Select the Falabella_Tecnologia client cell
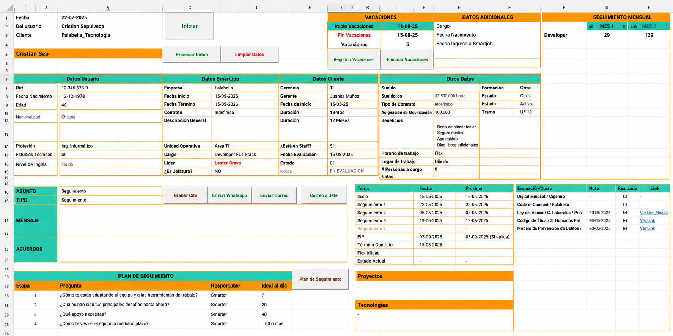 pyautogui.click(x=111, y=35)
